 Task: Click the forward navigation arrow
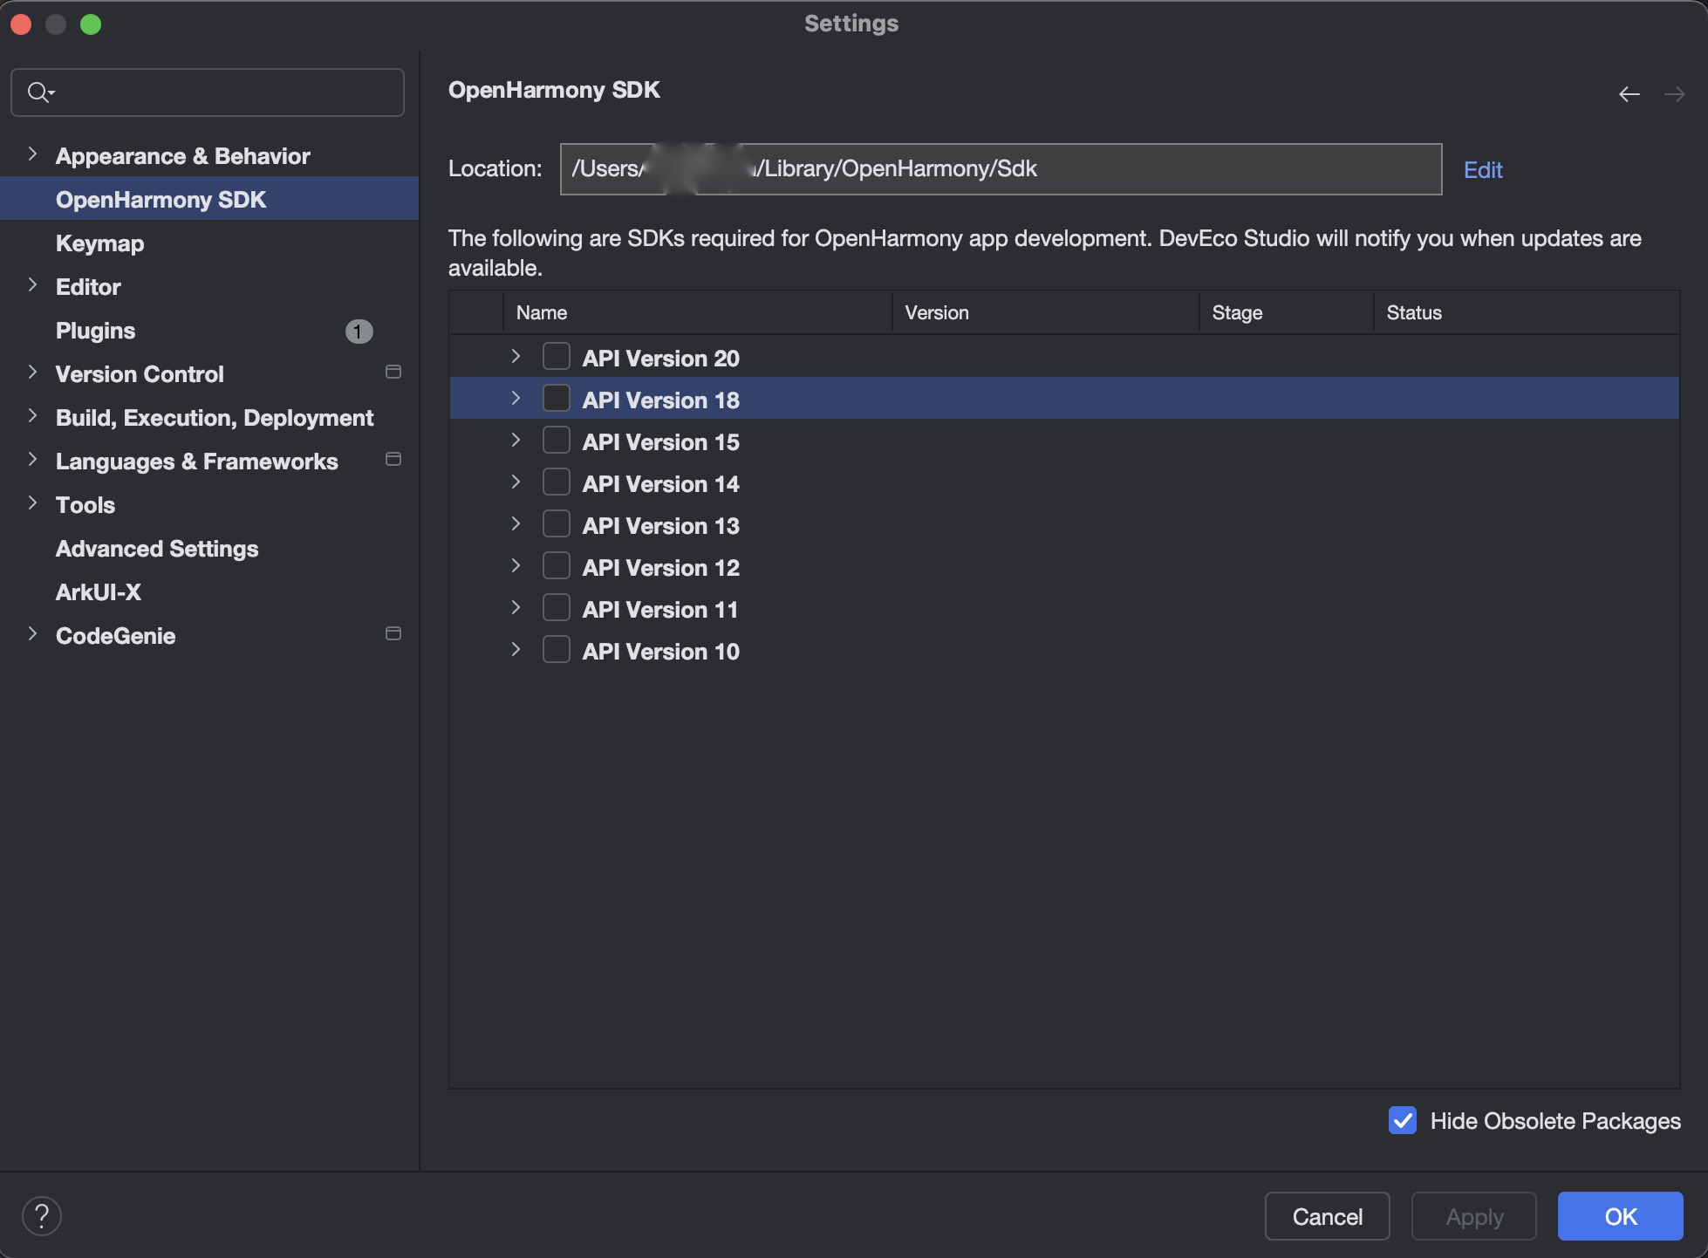click(x=1674, y=94)
